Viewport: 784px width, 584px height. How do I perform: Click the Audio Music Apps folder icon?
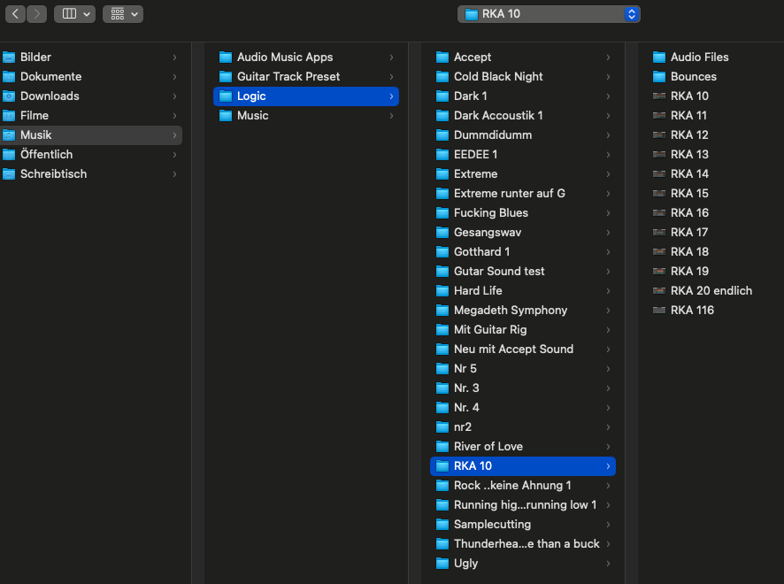coord(226,57)
